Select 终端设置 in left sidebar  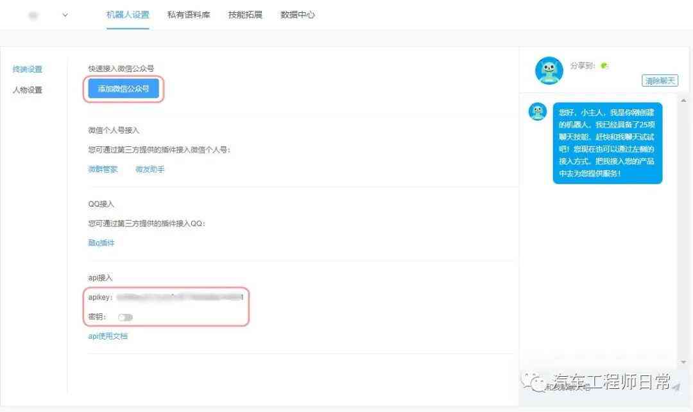(x=28, y=69)
